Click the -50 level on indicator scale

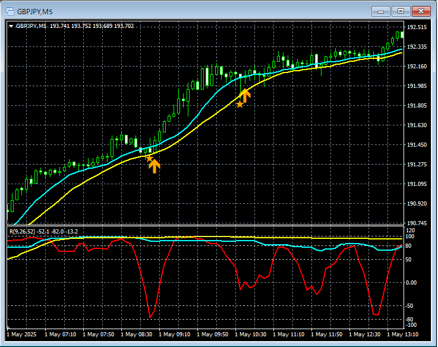coord(409,306)
